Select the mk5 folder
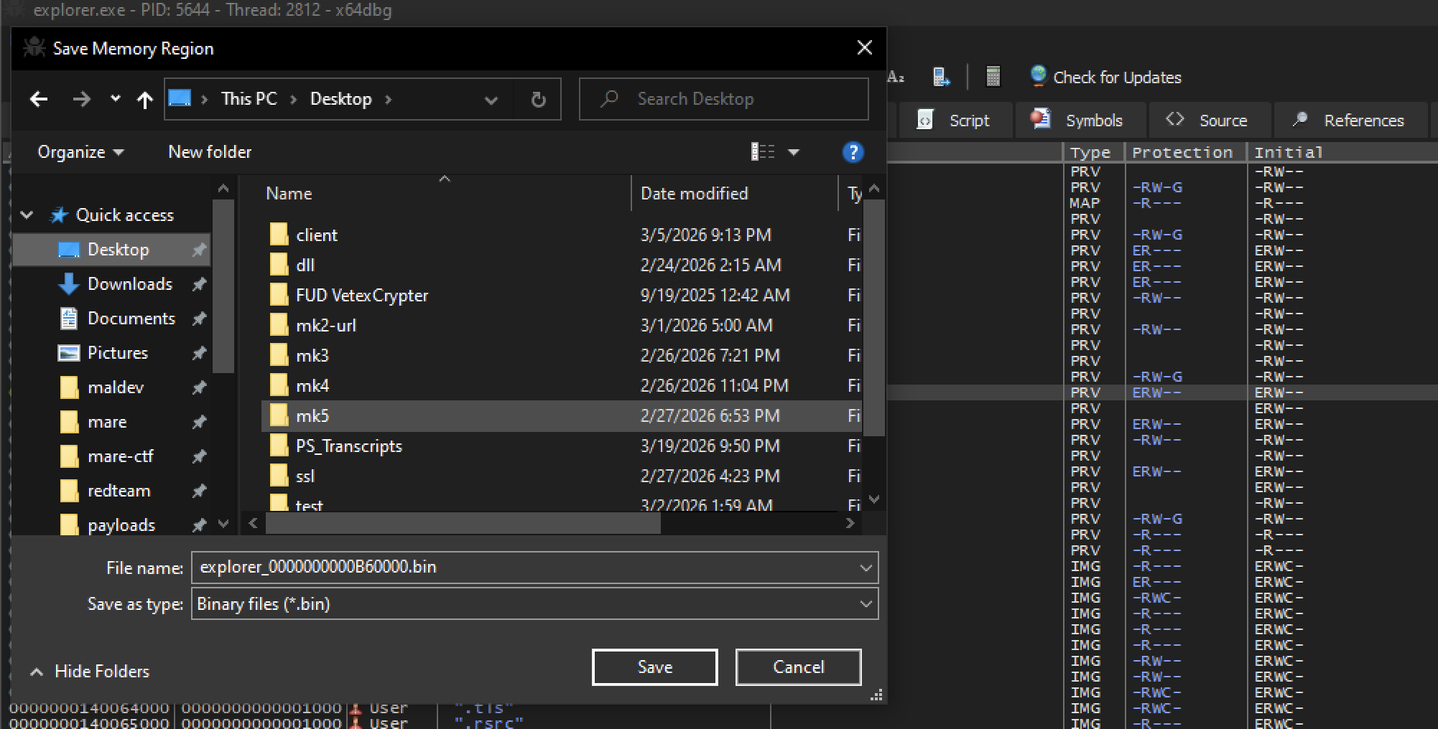 pos(312,416)
